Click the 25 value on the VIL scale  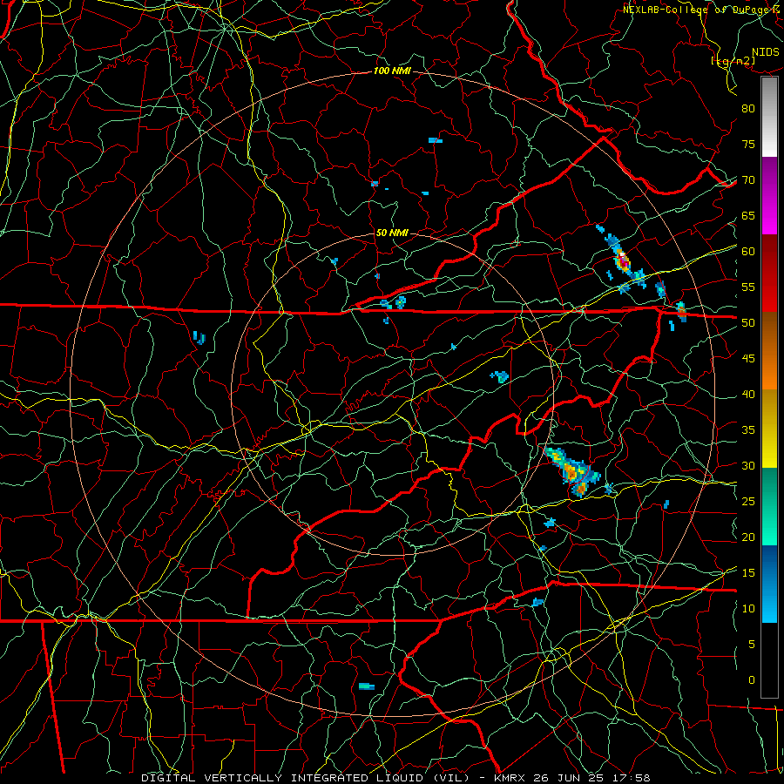[x=748, y=502]
